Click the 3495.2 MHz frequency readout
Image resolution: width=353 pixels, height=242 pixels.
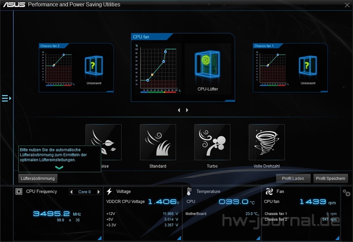(x=57, y=214)
